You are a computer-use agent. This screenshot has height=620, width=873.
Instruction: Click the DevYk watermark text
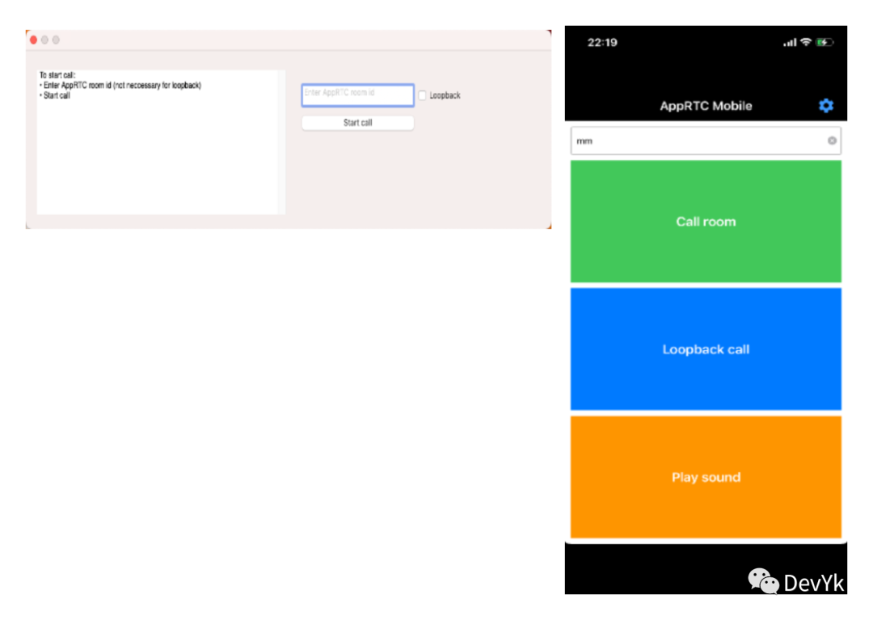(x=813, y=583)
